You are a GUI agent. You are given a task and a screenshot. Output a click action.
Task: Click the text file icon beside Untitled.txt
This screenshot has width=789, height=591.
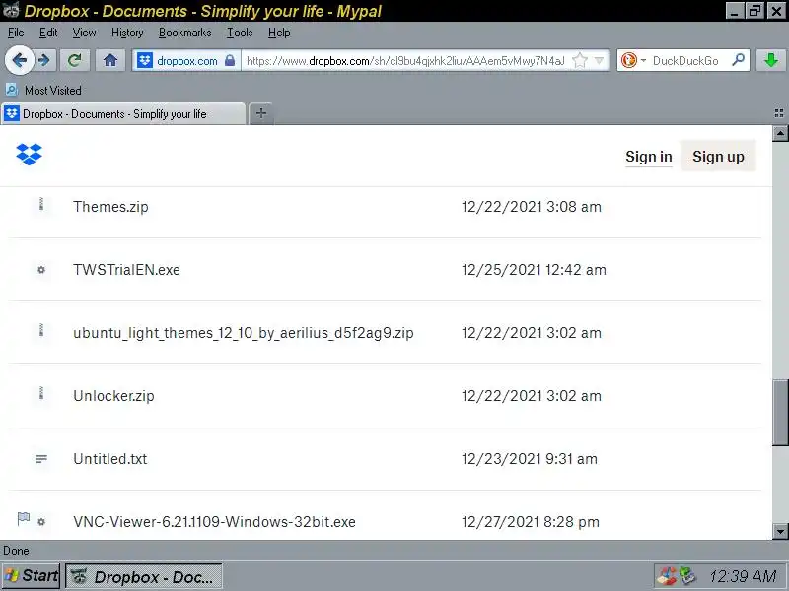[41, 459]
